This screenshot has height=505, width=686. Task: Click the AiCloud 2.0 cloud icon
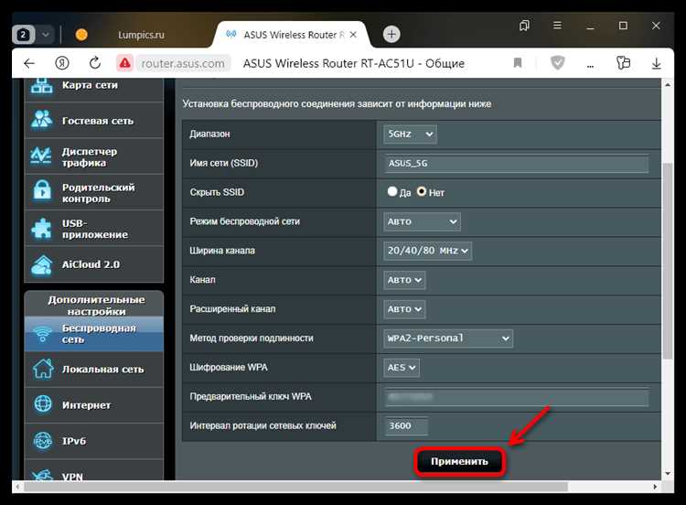(41, 264)
